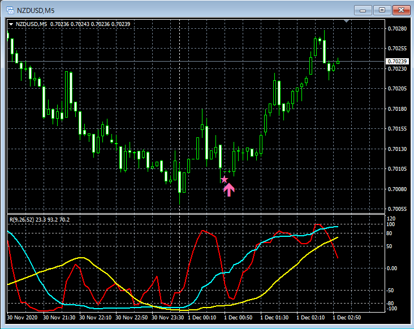Click the pink star signal marker
Screen dimensions: 414x329
pyautogui.click(x=224, y=179)
